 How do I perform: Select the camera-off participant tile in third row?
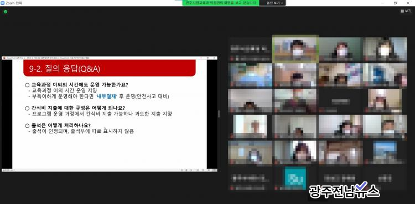tap(340, 101)
